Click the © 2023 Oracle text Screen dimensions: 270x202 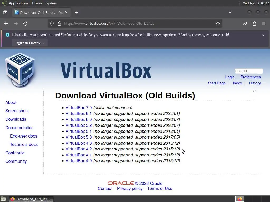(x=149, y=183)
